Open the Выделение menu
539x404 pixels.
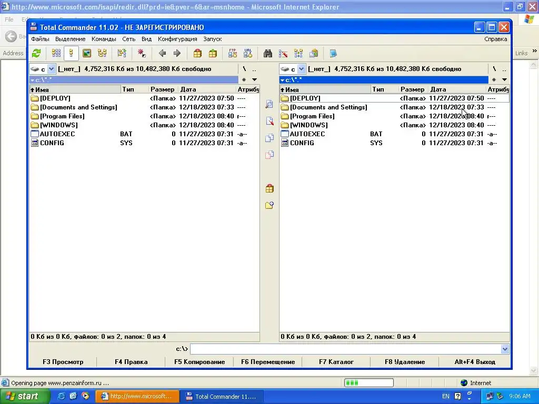pos(71,39)
